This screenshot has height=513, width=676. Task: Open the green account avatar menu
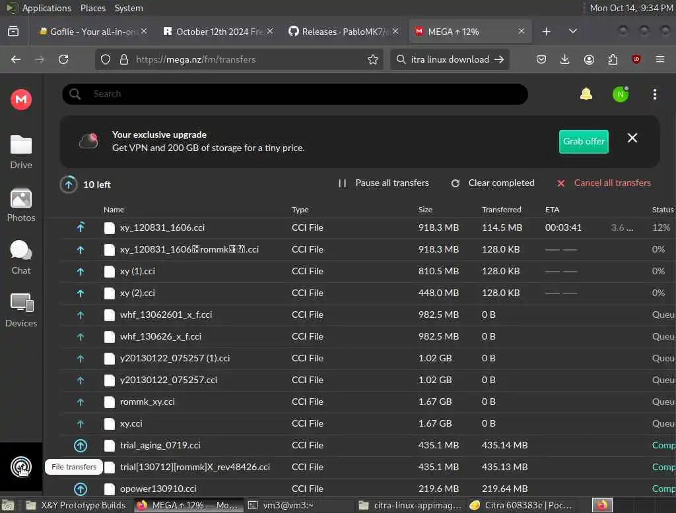tap(621, 94)
